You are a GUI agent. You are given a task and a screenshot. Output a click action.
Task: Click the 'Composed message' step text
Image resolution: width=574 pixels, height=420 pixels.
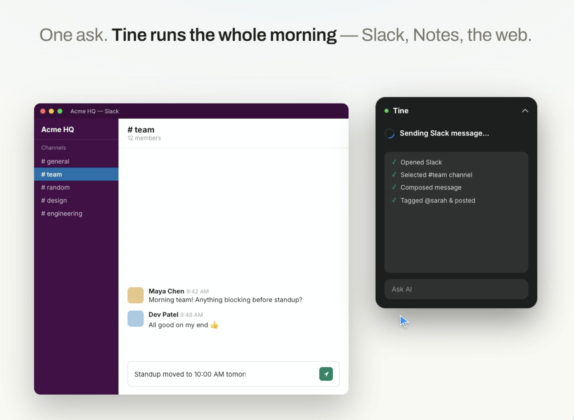click(431, 188)
